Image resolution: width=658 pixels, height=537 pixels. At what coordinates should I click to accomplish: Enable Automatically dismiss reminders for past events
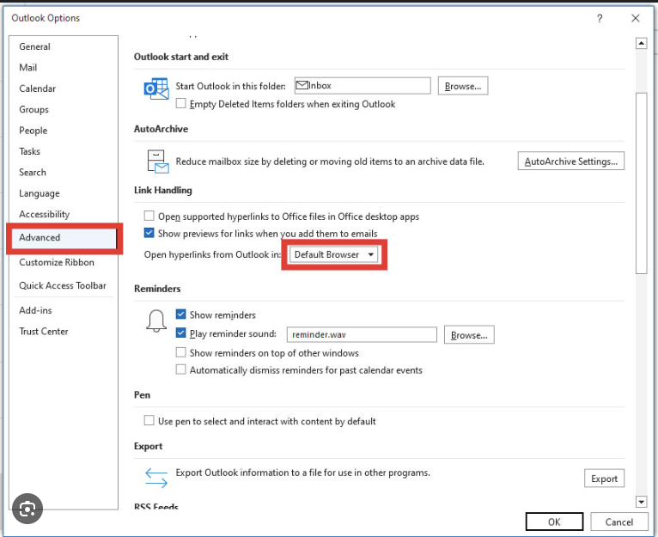(x=181, y=369)
